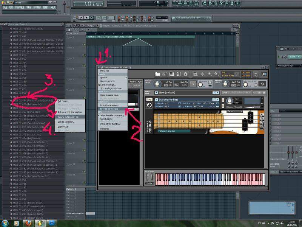Choose Browse parameters in wrapper menu

click(x=109, y=109)
